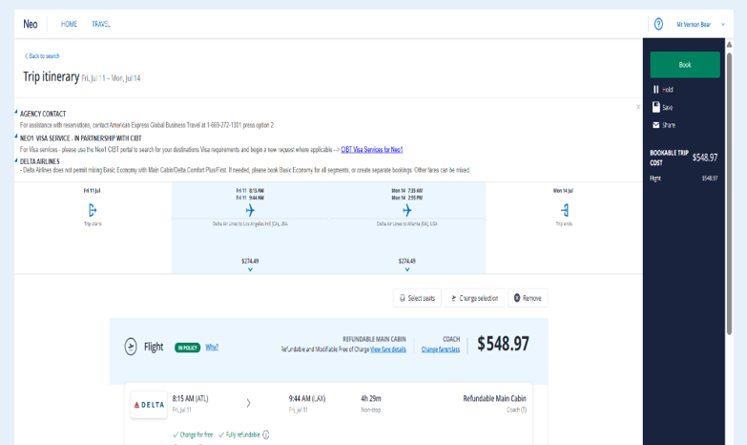Viewport: 747px width, 445px height.
Task: Click the Share envelope icon
Action: [x=656, y=125]
